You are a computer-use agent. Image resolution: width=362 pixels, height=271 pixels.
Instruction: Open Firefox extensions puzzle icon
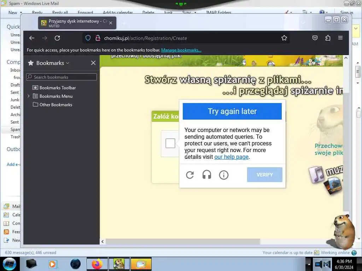click(x=328, y=38)
